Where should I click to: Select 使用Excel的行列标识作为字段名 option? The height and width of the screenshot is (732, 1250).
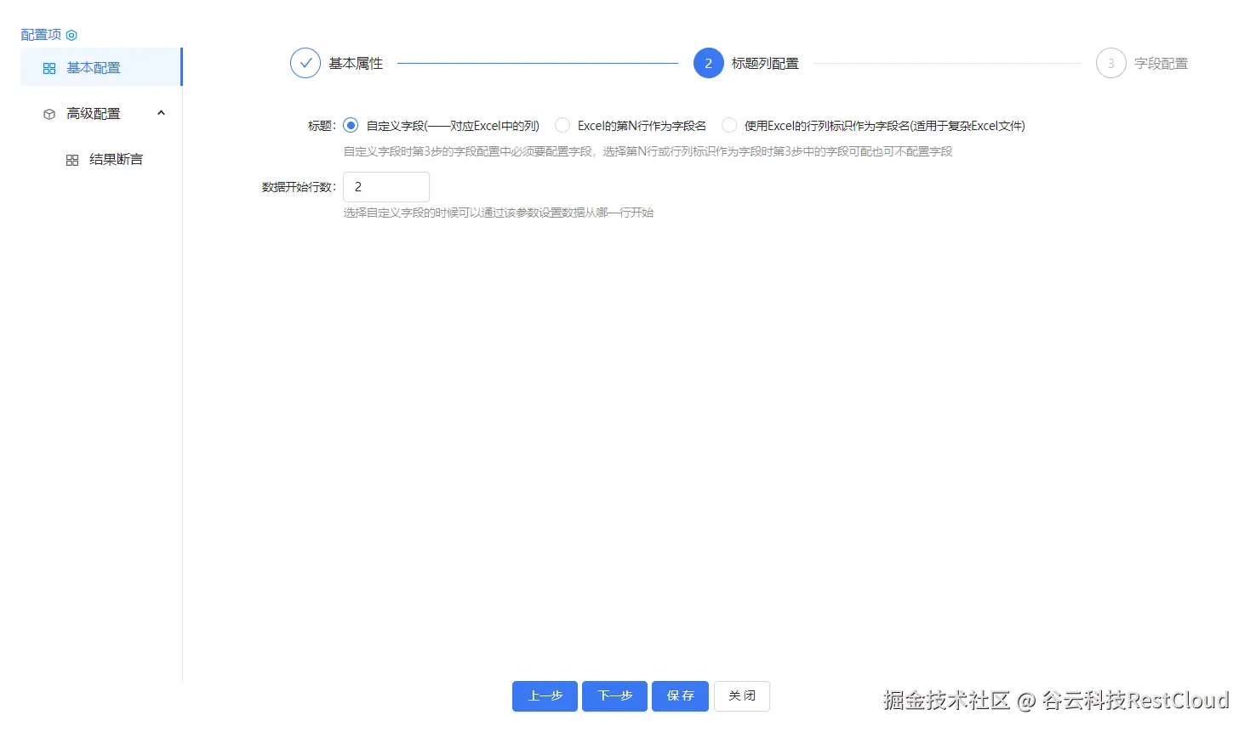click(x=729, y=125)
